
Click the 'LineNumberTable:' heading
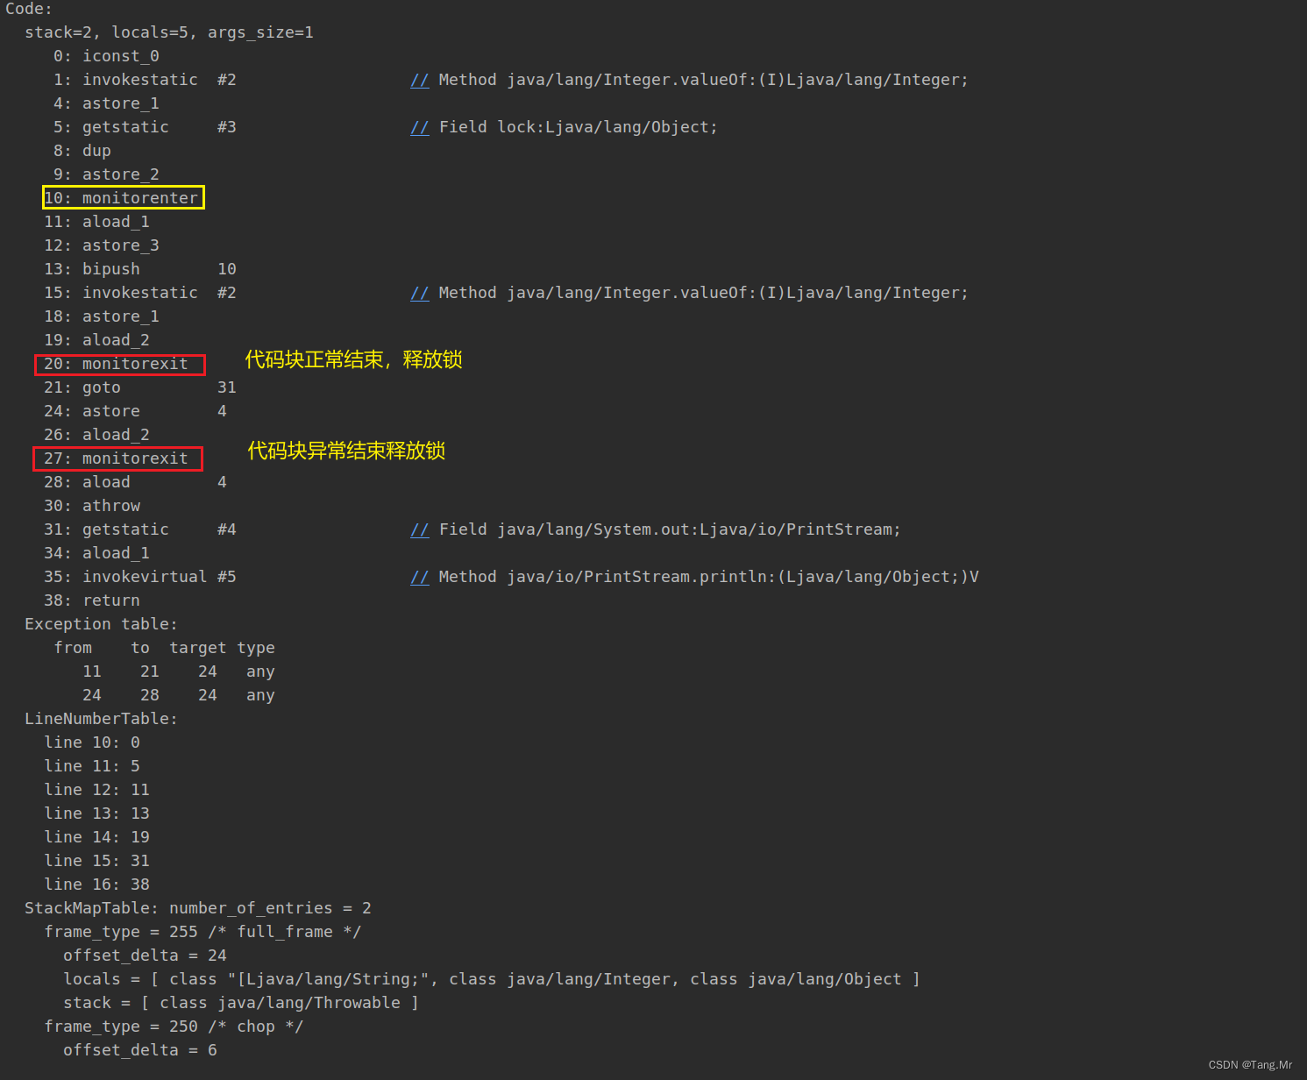point(101,719)
